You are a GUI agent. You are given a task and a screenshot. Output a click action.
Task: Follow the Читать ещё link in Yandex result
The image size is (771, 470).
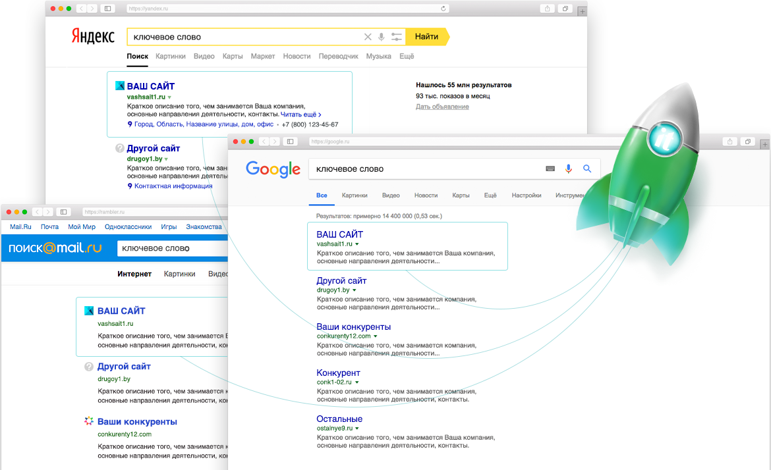tap(301, 115)
